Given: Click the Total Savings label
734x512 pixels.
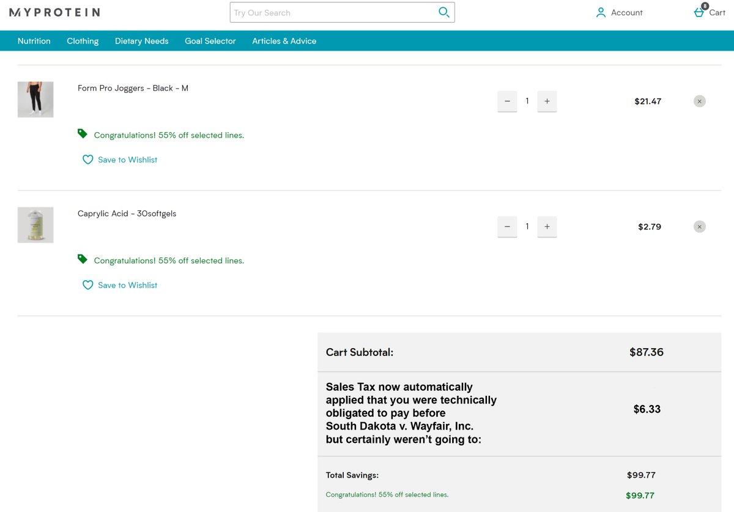Looking at the screenshot, I should [352, 475].
